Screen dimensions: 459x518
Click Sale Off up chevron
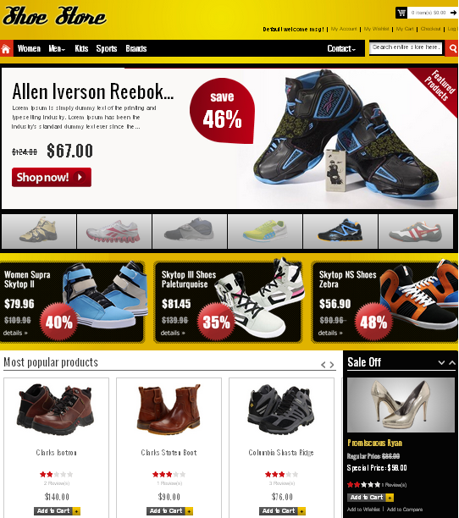coord(452,362)
